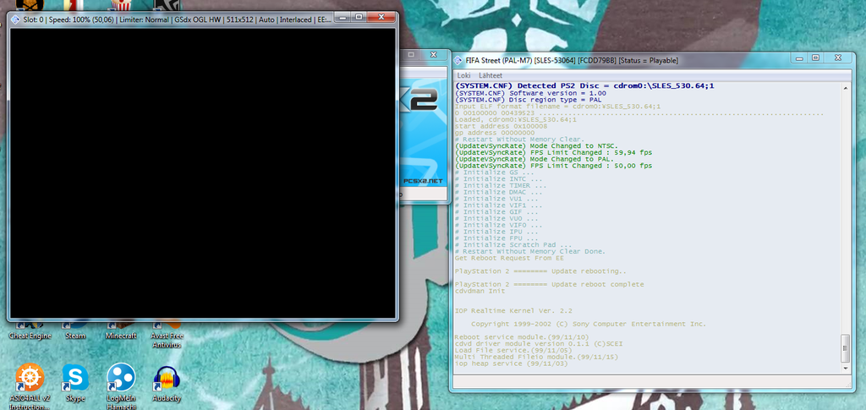The width and height of the screenshot is (866, 410).
Task: Click the line 'Get Reboot Request From EE'
Action: (x=509, y=258)
